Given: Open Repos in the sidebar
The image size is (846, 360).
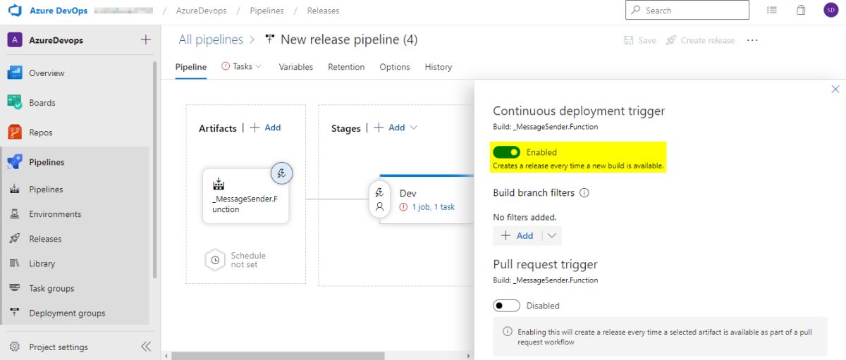Looking at the screenshot, I should (x=40, y=132).
